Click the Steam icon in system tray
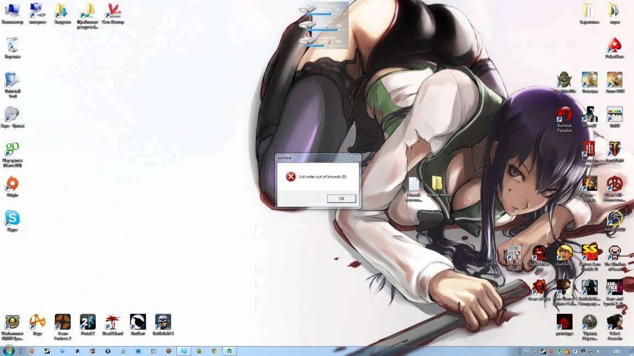The image size is (634, 356). point(544,351)
